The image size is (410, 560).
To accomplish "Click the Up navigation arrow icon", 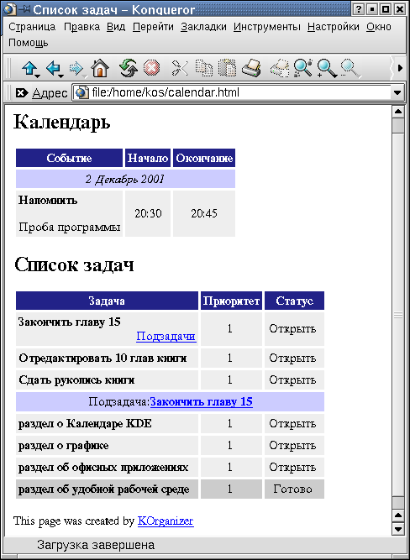I will [x=29, y=67].
